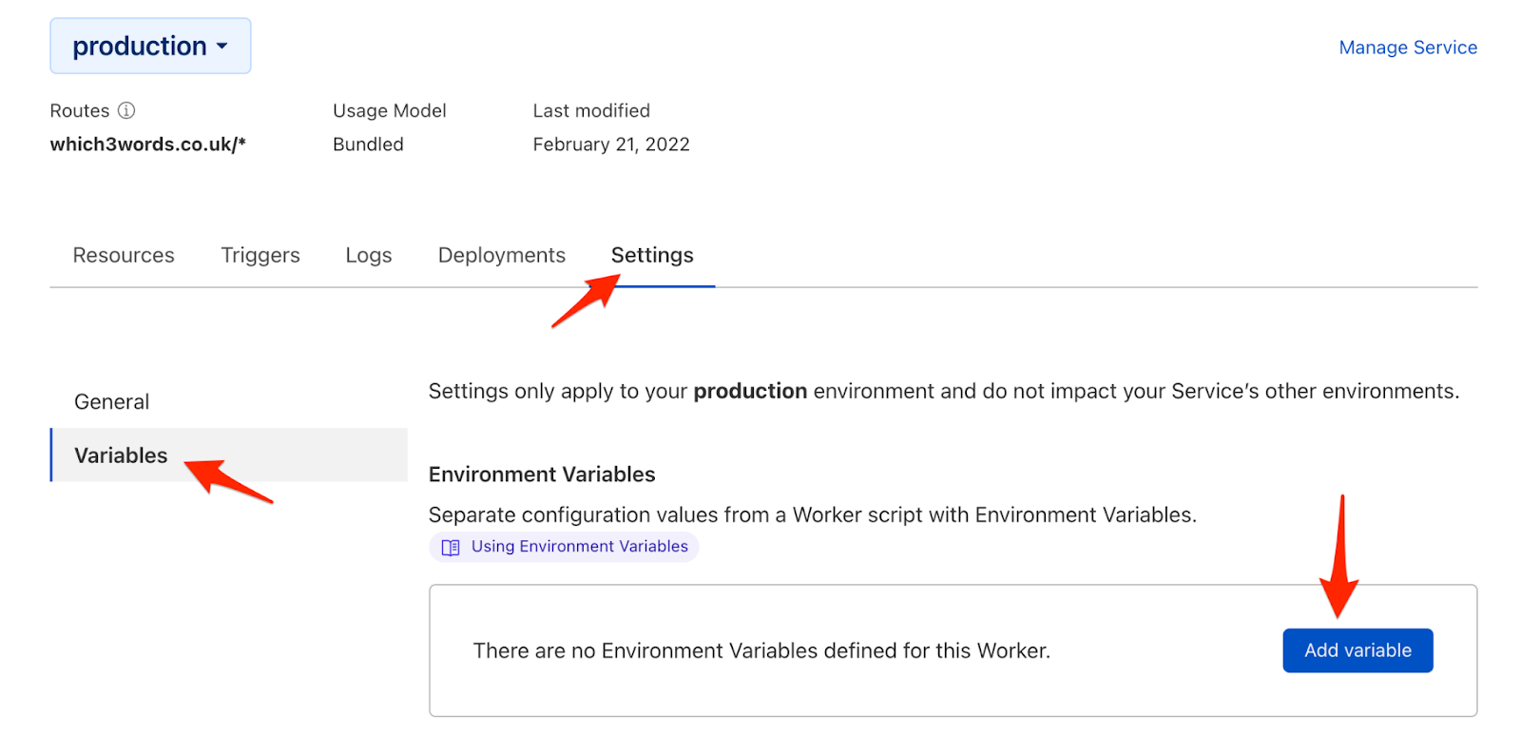Click the Environment Variables section heading
The height and width of the screenshot is (755, 1521).
coord(542,474)
